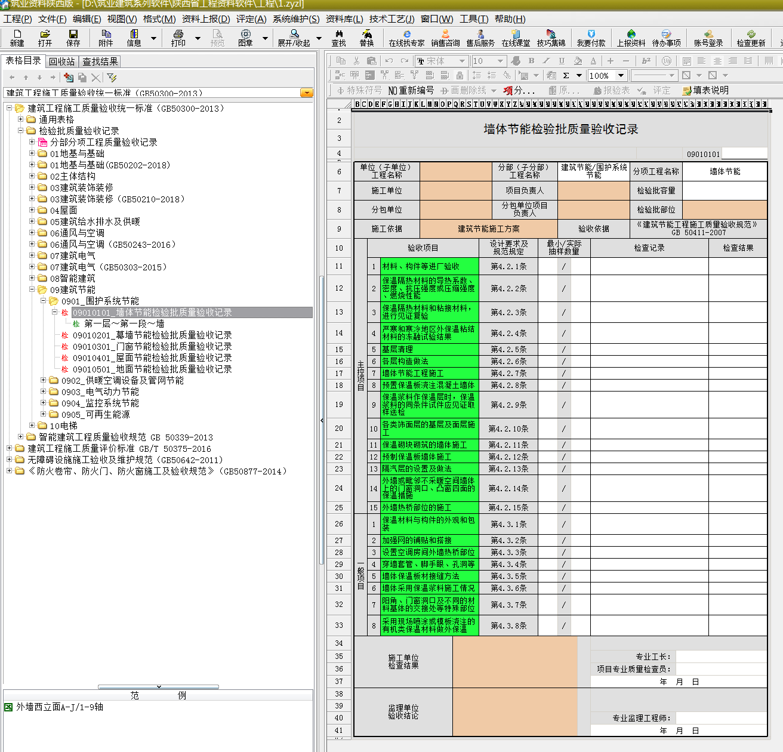
Task: Open 在线课堂 online classroom
Action: pos(516,38)
